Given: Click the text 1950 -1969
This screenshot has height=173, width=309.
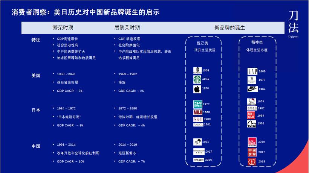Looking at the screenshot, I should tap(66, 74).
